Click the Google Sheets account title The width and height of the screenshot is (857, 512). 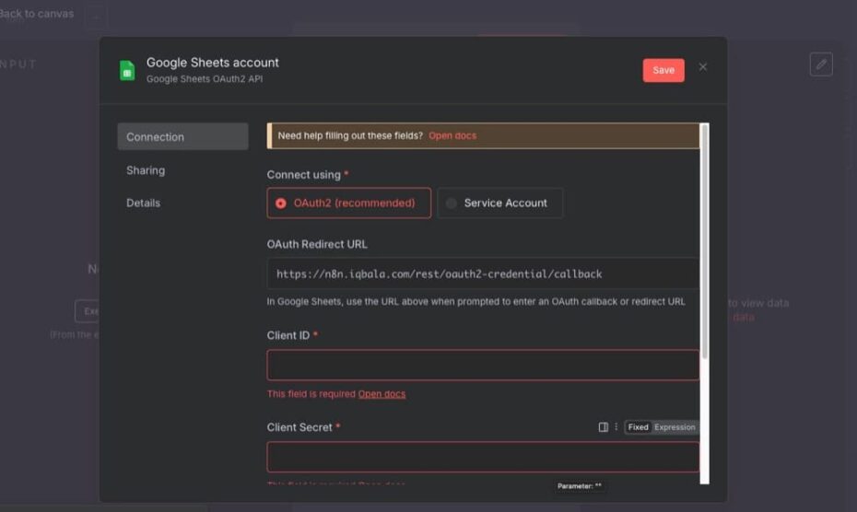coord(213,63)
